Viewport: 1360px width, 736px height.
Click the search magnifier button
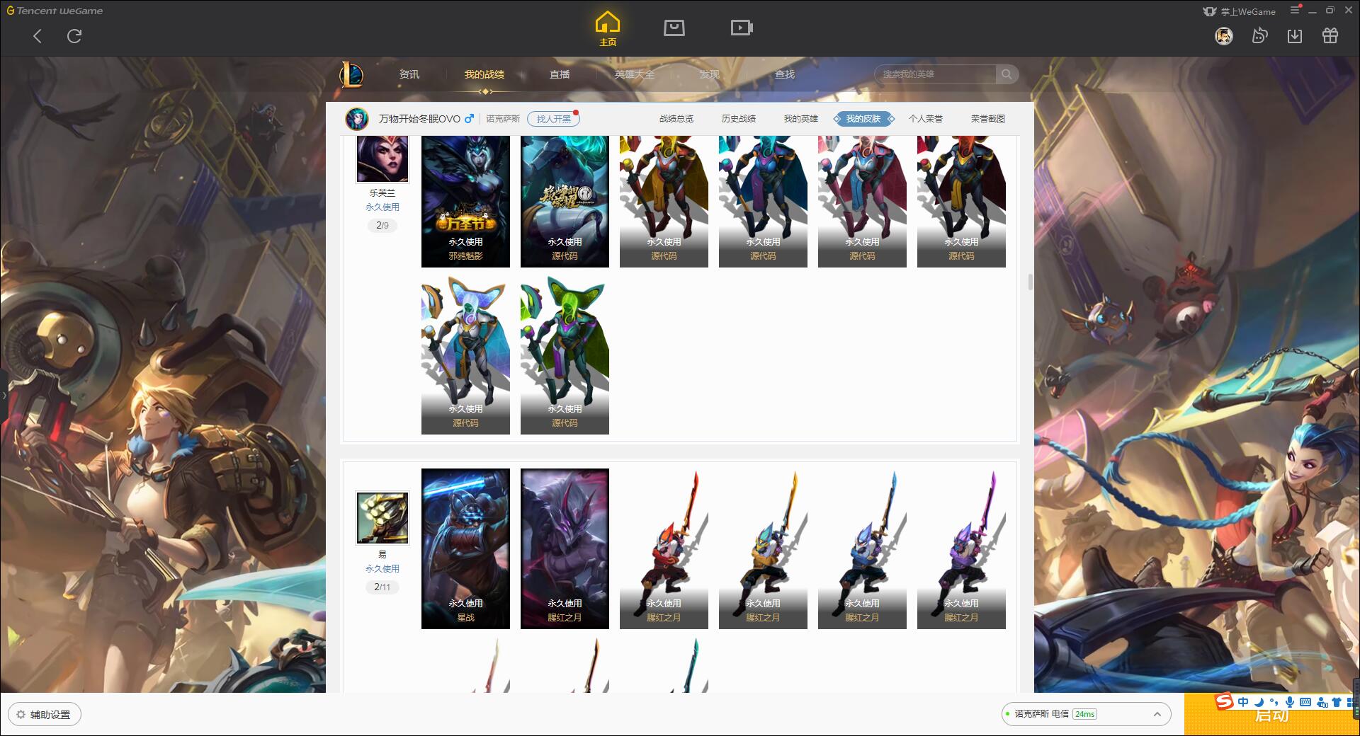click(x=1007, y=74)
